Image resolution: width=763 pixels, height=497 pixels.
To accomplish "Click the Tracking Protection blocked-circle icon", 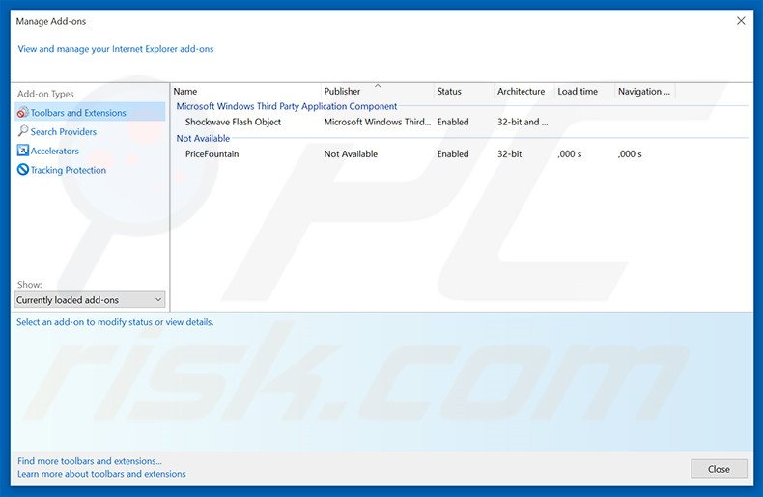I will point(23,169).
